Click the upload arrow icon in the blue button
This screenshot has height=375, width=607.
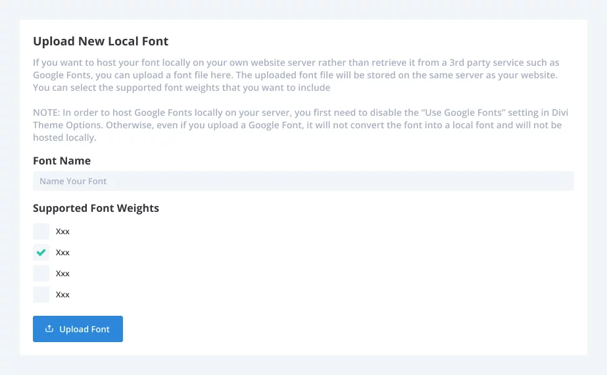[x=49, y=328]
